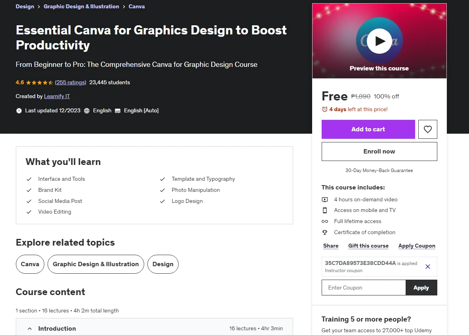Click the Enroll now button
The height and width of the screenshot is (335, 469).
coord(379,151)
